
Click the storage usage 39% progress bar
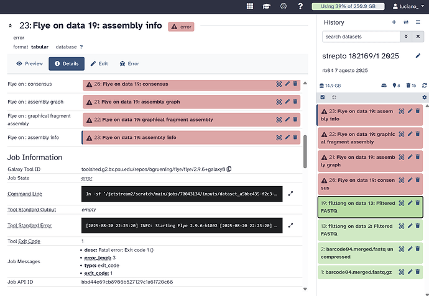point(348,6)
